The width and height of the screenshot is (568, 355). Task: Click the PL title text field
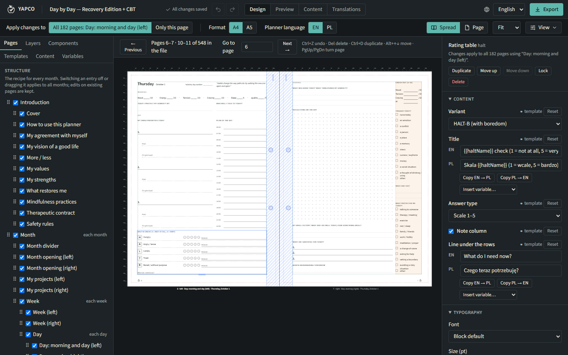511,165
